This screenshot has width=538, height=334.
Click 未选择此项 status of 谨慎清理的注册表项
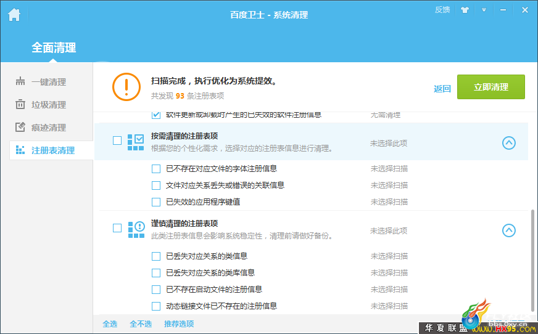click(389, 231)
